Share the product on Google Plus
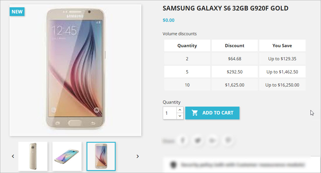The width and height of the screenshot is (321, 173). (213, 141)
